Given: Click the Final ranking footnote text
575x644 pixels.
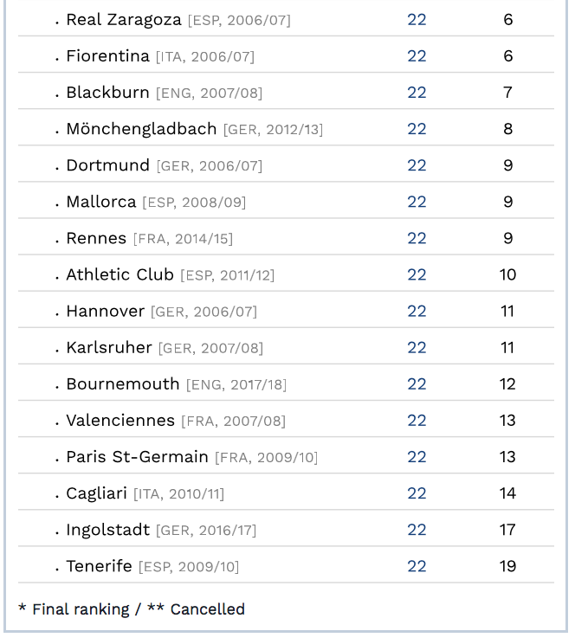Looking at the screenshot, I should pos(81,609).
